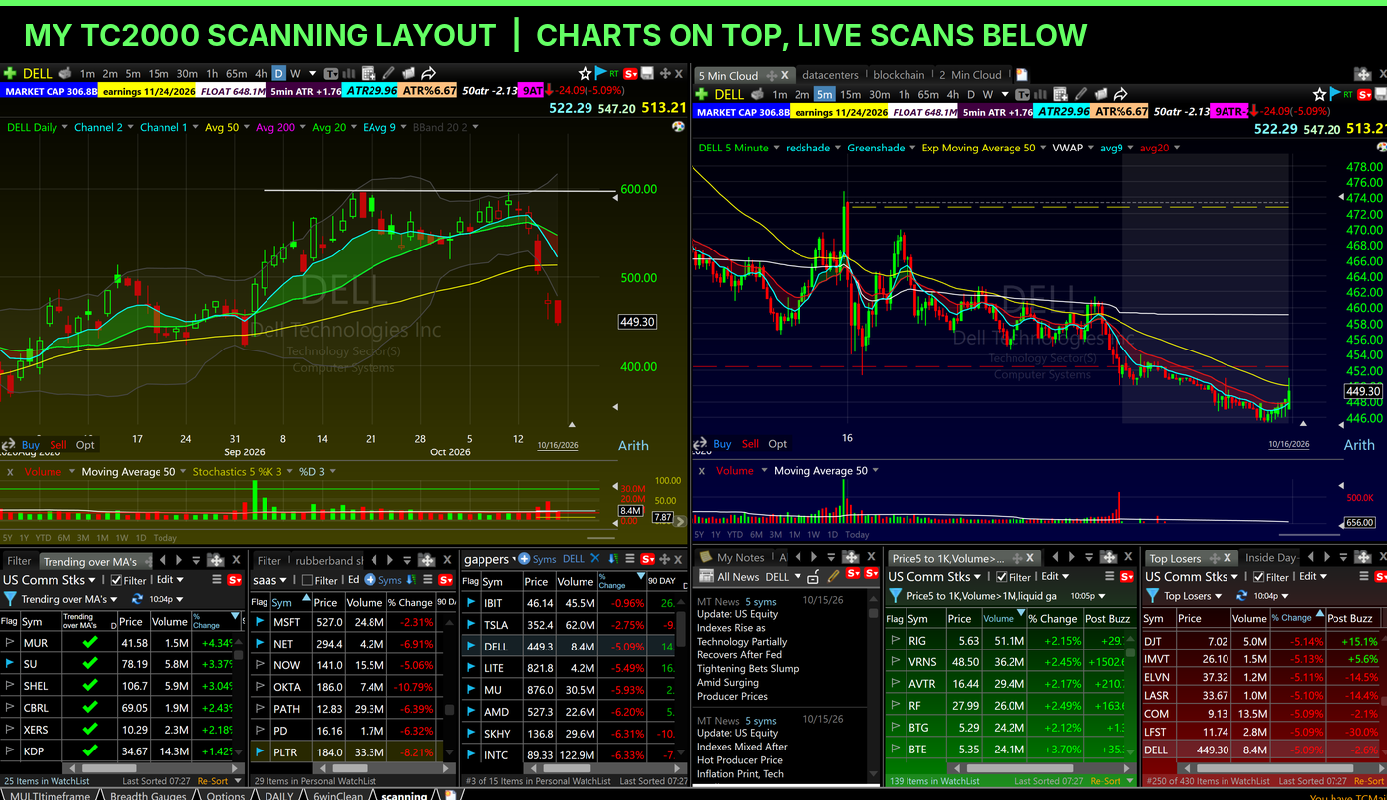Click the share arrow icon on the 5-minute chart
1387x800 pixels.
pos(1120,94)
